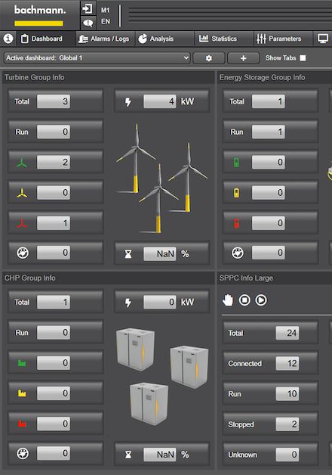Open dashboard settings gear button
The width and height of the screenshot is (332, 475).
click(x=209, y=58)
